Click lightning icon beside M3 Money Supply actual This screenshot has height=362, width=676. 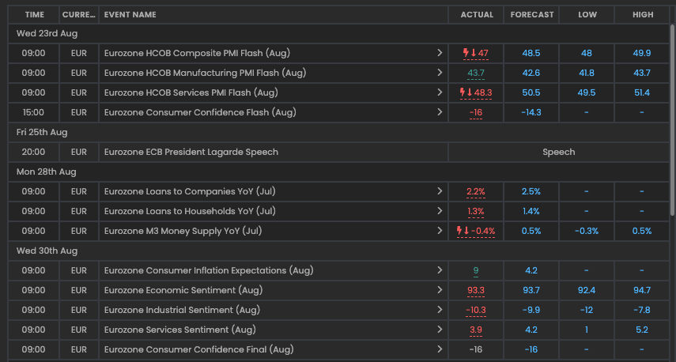(459, 231)
